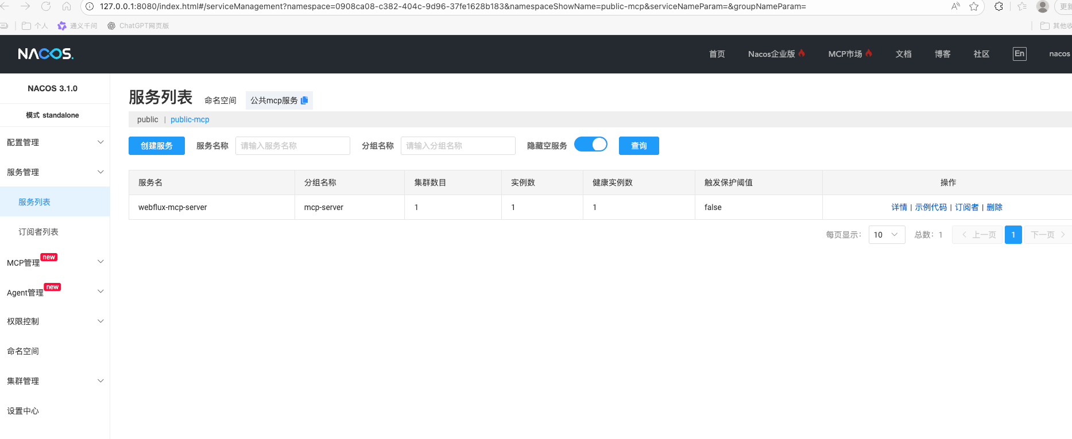Image resolution: width=1072 pixels, height=439 pixels.
Task: Click the NACOS 3.1.0 version label
Action: 52,88
